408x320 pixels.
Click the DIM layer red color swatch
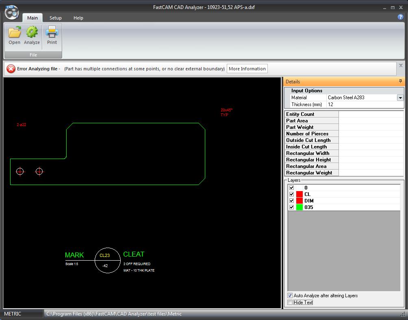299,200
